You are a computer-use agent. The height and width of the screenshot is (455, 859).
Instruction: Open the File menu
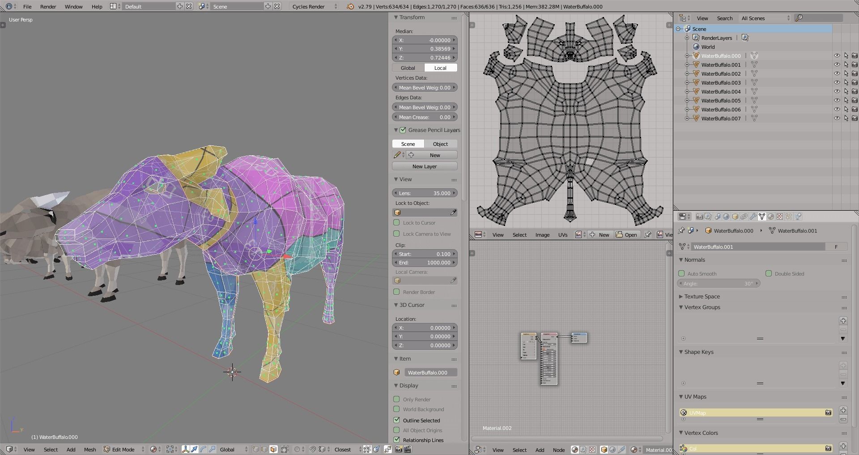(27, 6)
